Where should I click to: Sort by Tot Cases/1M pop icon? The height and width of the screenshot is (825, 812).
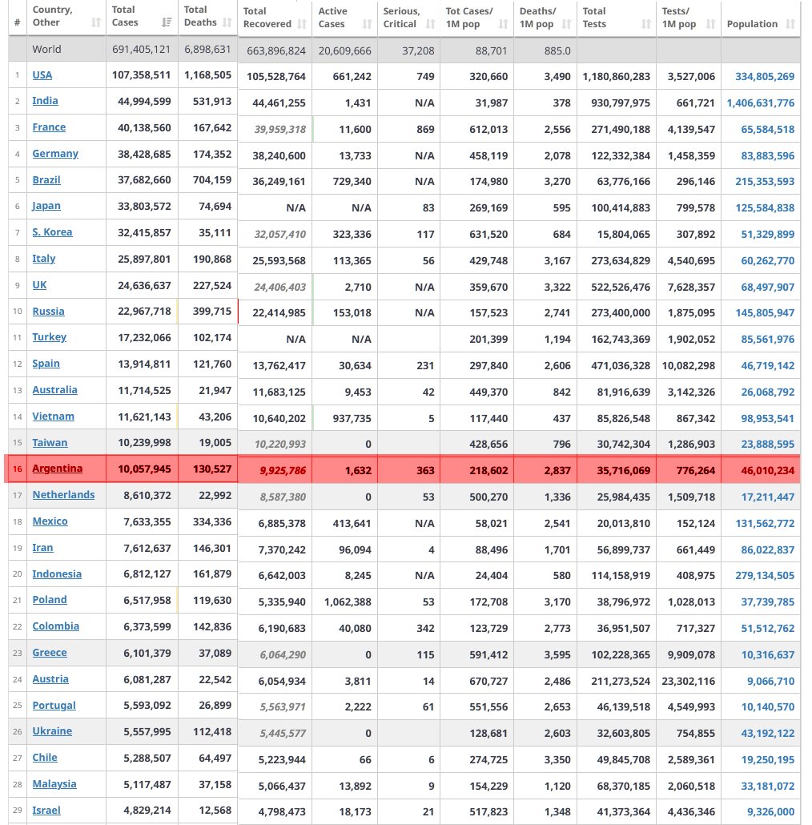click(504, 24)
